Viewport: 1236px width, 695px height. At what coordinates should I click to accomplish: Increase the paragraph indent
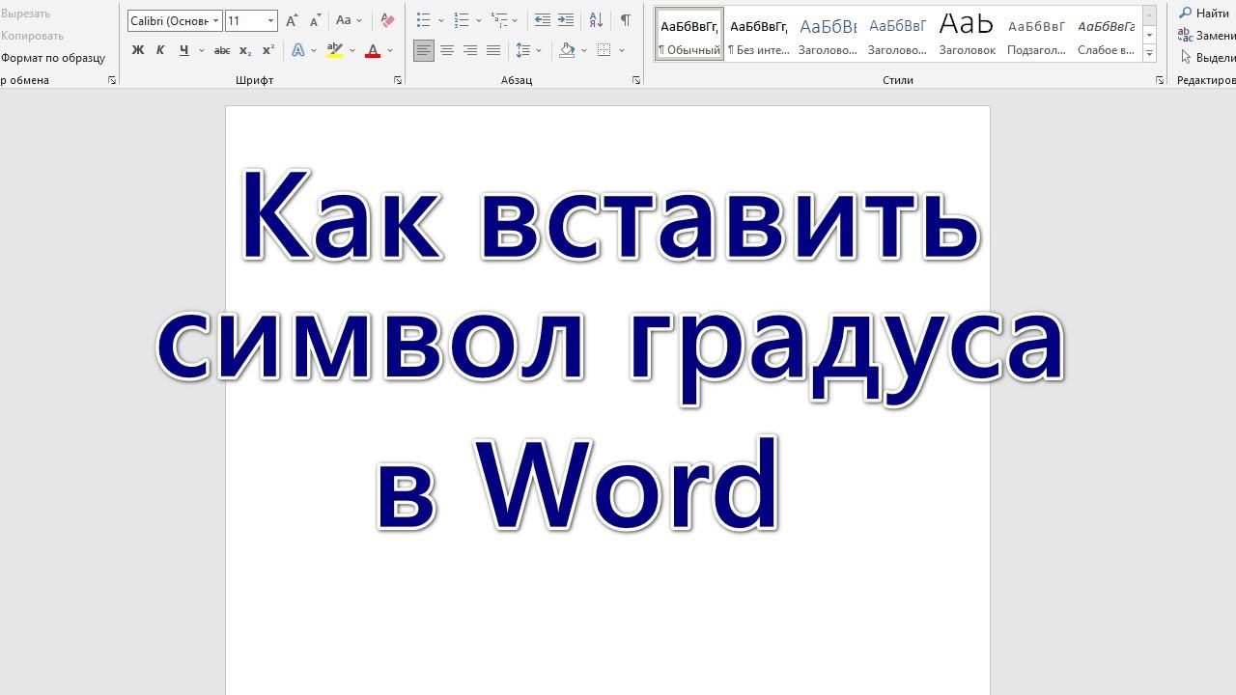566,20
